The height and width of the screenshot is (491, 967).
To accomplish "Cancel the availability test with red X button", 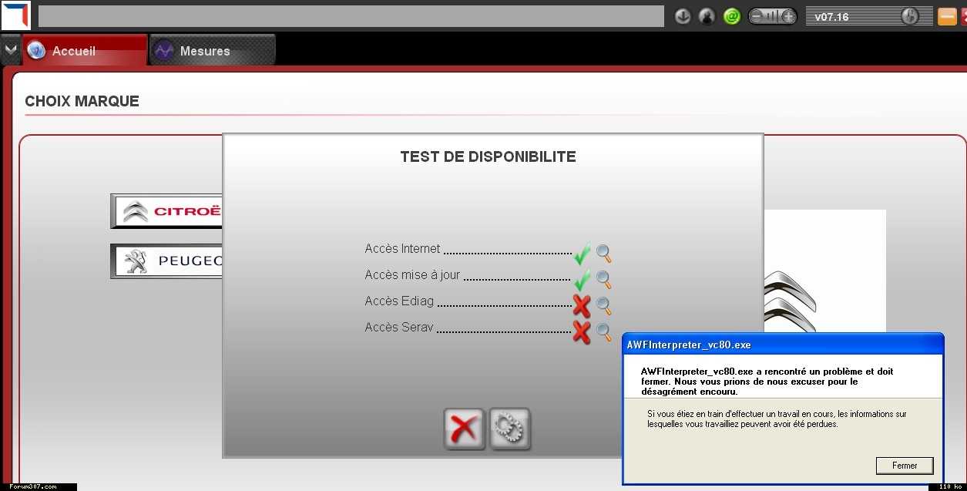I will click(x=464, y=429).
